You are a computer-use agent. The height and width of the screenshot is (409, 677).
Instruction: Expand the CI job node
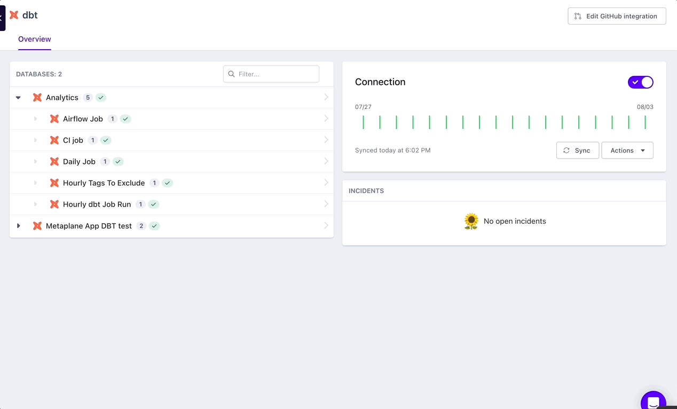[35, 140]
